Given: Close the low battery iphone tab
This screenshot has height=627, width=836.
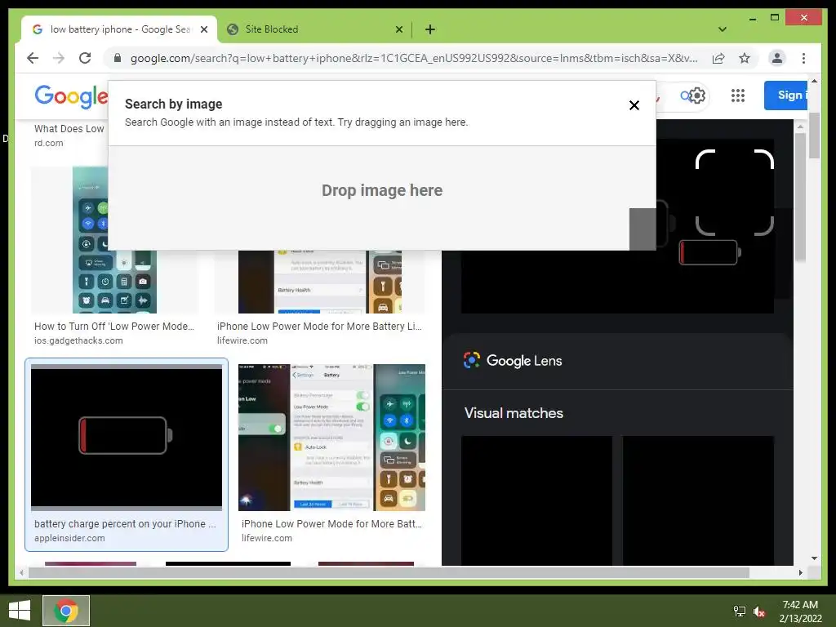Looking at the screenshot, I should [x=203, y=29].
